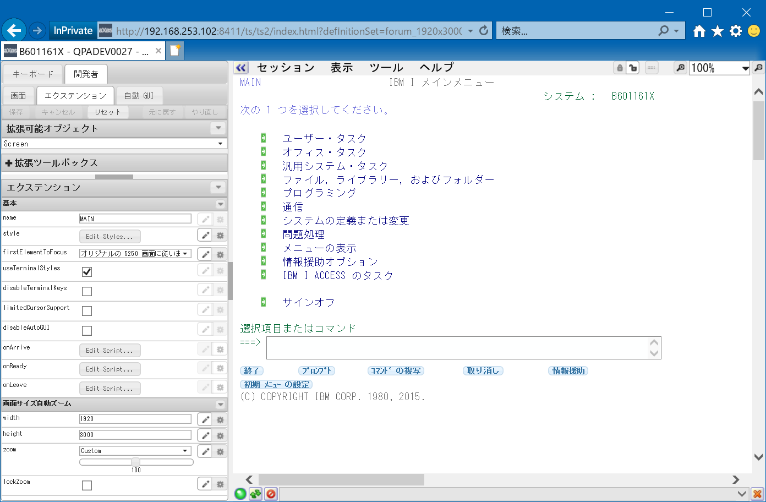Open browser Favorites star icon
This screenshot has width=766, height=502.
pyautogui.click(x=718, y=31)
